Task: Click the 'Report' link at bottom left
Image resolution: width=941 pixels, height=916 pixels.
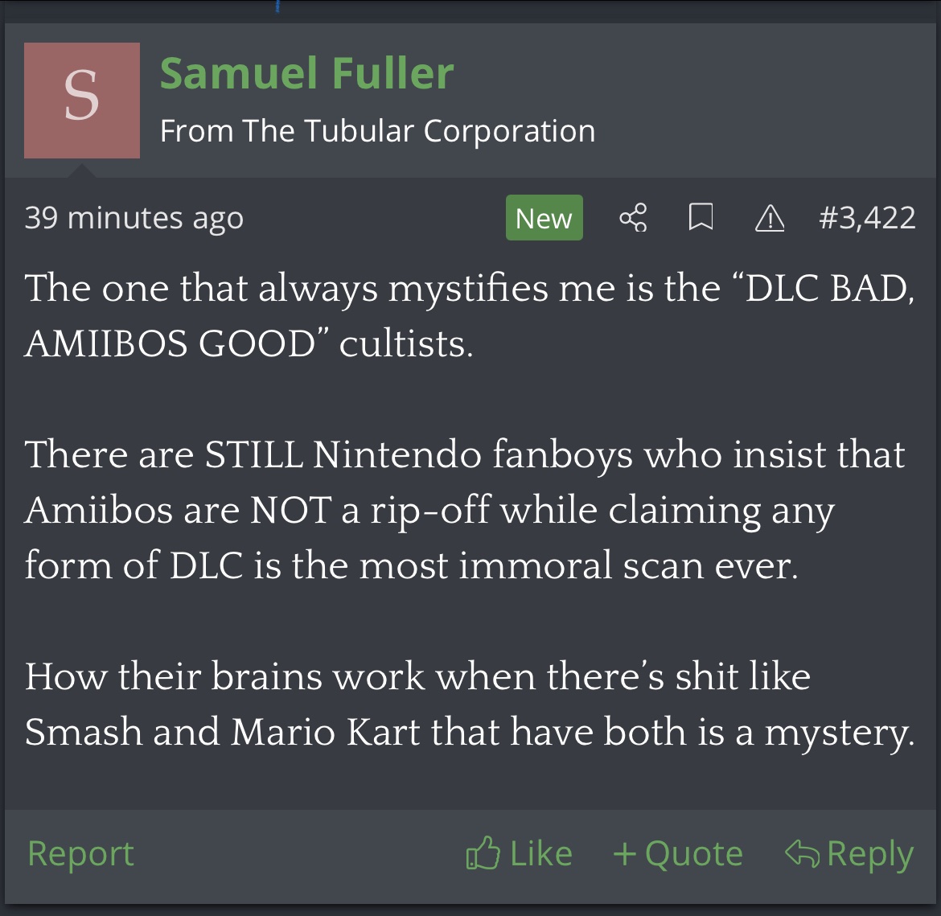Action: pos(80,853)
